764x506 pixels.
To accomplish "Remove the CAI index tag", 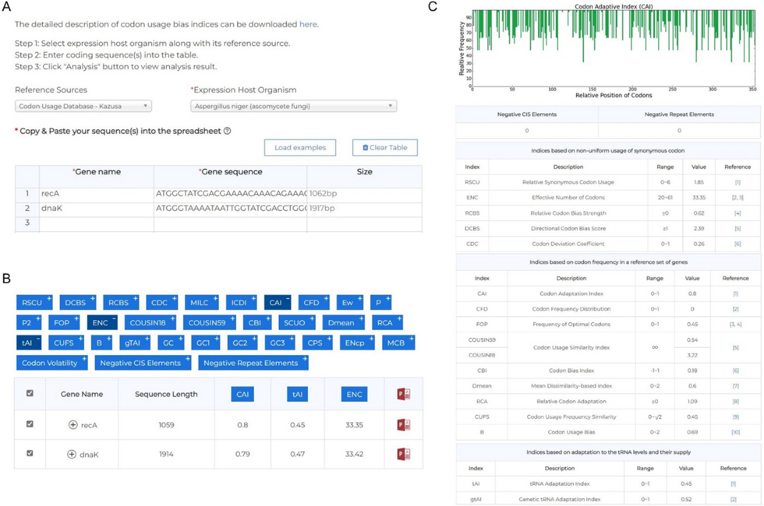I will coord(278,302).
